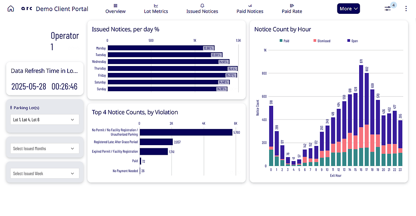The width and height of the screenshot is (416, 216).
Task: Click the No Permit violation bar
Action: coord(186,132)
